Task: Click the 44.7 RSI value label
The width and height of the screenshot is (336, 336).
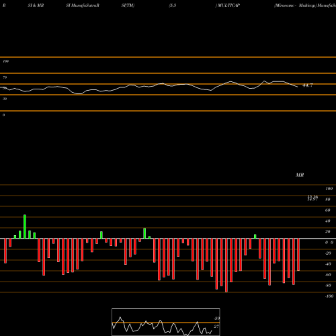Action: pyautogui.click(x=308, y=85)
